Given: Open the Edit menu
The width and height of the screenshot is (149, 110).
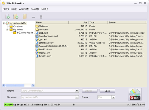Looking at the screenshot, I should point(14,9).
